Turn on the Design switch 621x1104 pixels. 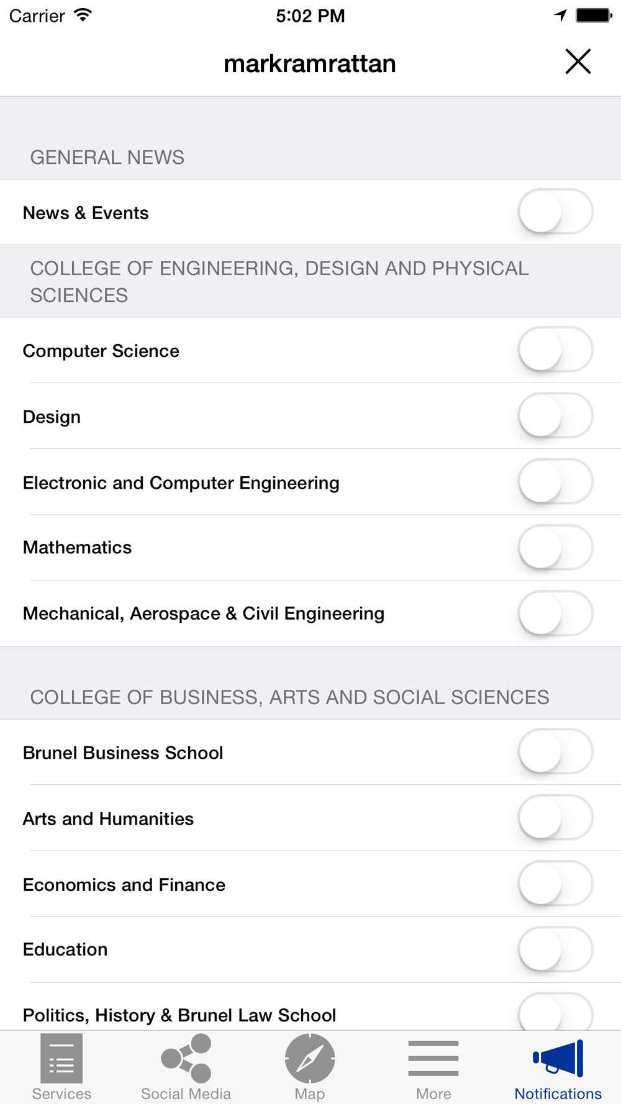[x=555, y=416]
